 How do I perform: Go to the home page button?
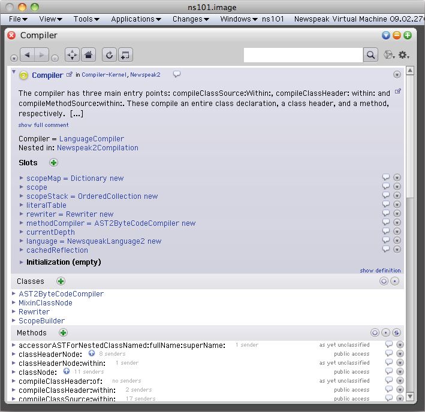click(x=88, y=55)
